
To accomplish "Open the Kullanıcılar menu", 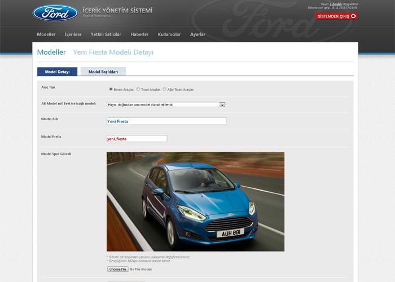I will tap(169, 34).
